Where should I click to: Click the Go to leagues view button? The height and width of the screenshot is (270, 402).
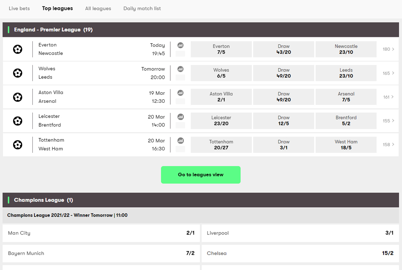click(x=201, y=175)
